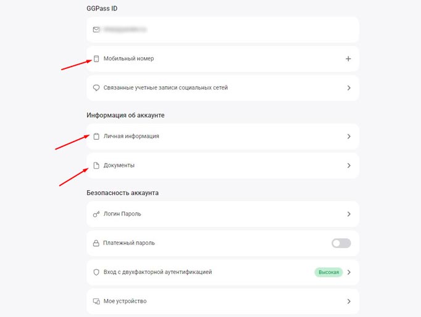Click the key icon beside Логин Пароль
The width and height of the screenshot is (421, 317).
[96, 214]
